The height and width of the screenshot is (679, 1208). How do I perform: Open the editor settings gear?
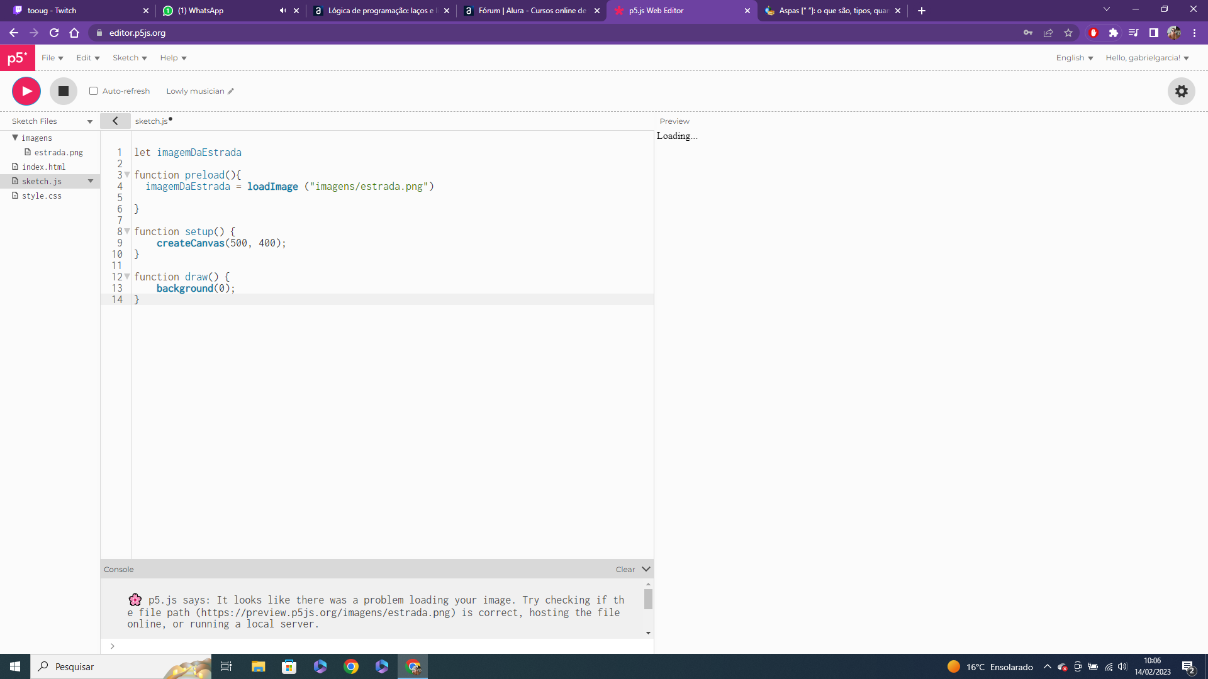pyautogui.click(x=1182, y=91)
